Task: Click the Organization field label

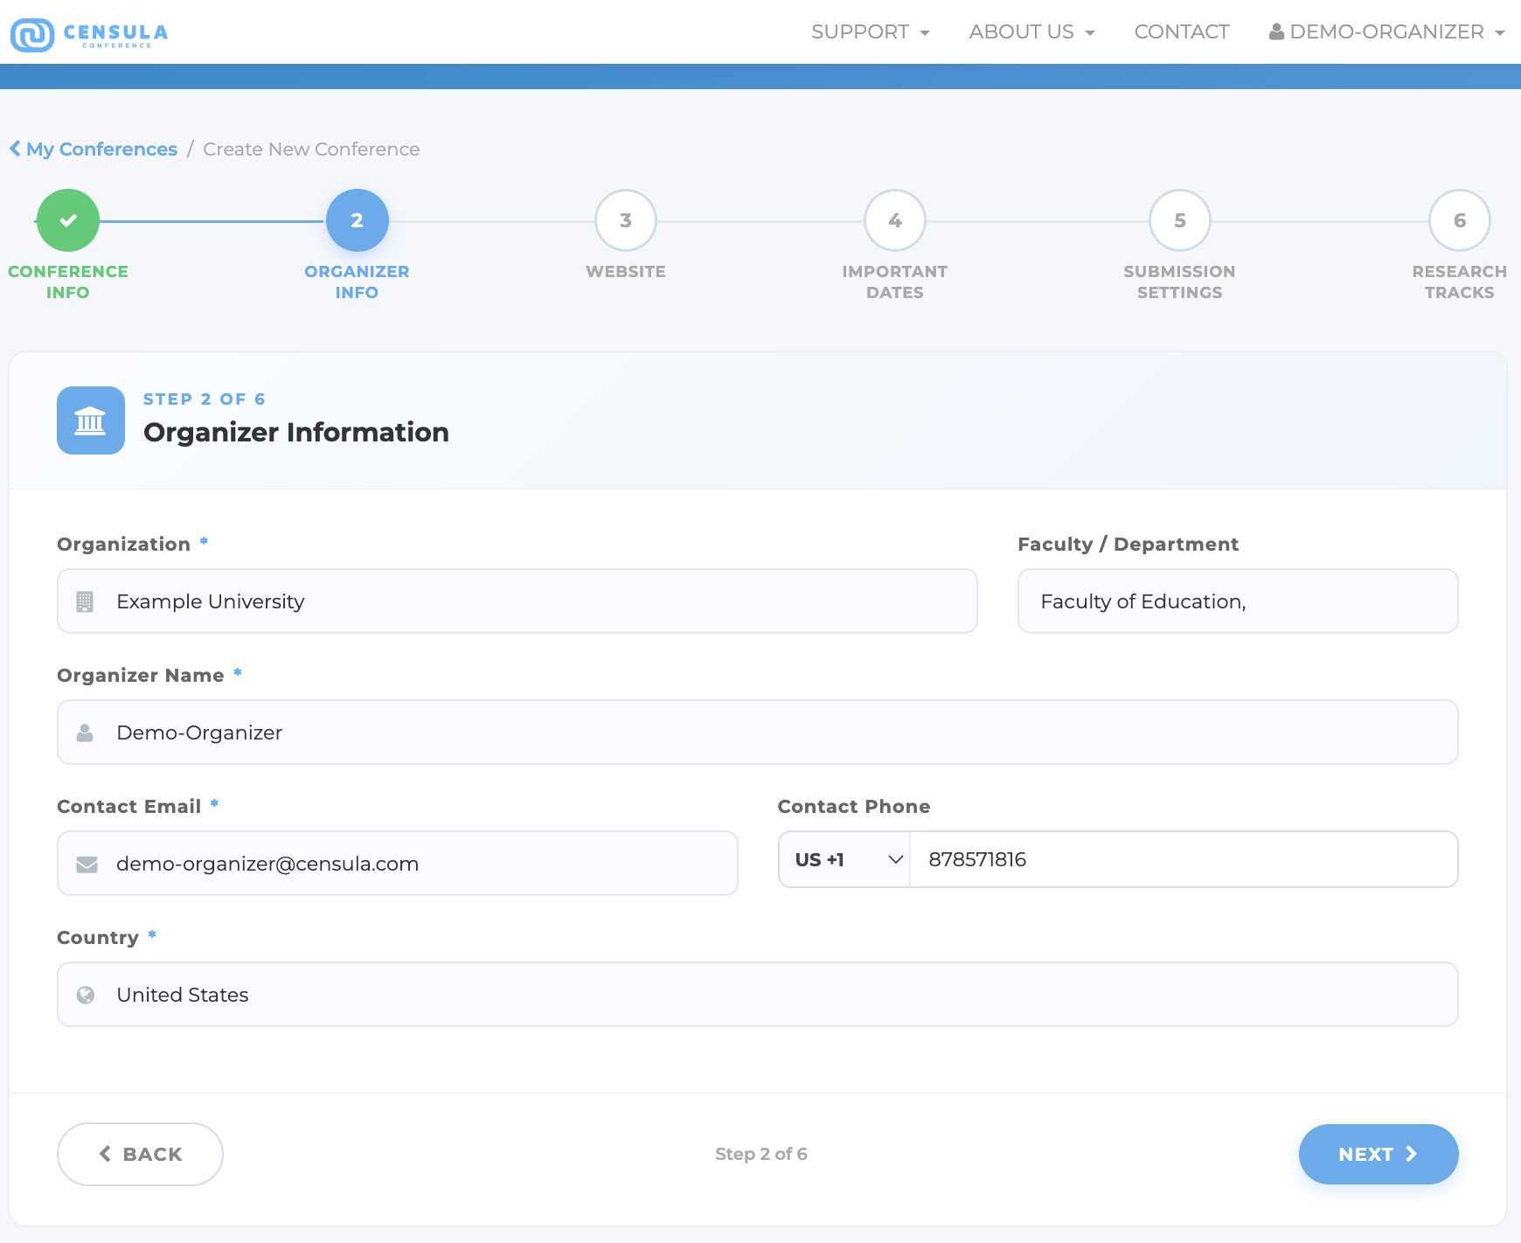Action: coord(123,544)
